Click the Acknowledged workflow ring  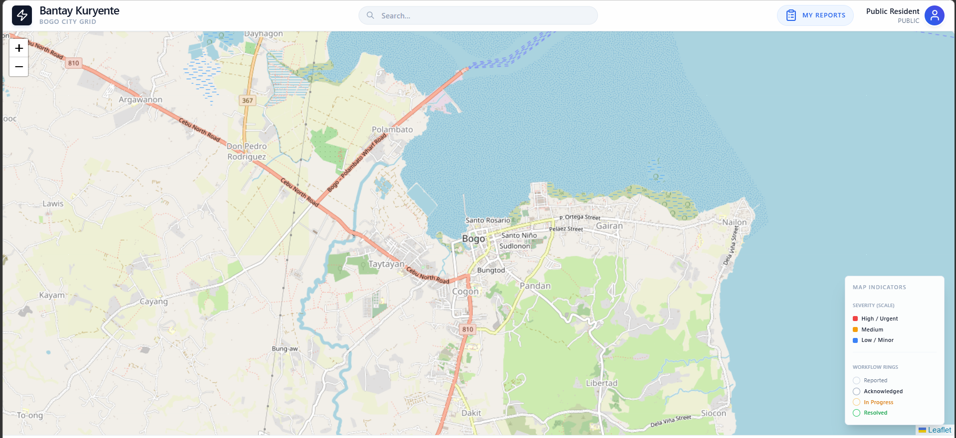pos(856,392)
